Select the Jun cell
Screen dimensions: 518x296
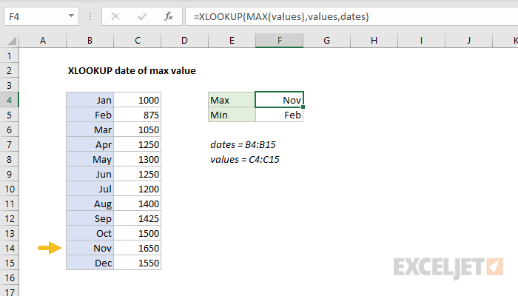[90, 174]
